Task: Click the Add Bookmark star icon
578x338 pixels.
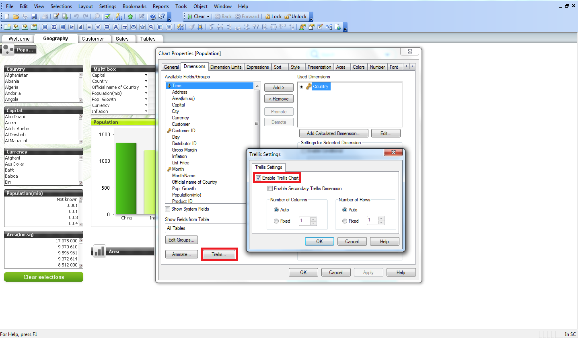Action: [130, 16]
